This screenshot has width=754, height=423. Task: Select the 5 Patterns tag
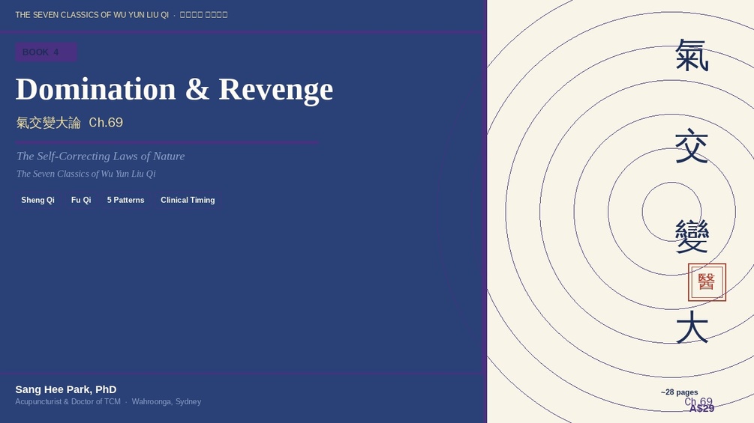pos(125,200)
